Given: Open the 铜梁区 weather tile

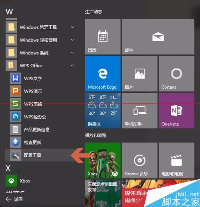Looking at the screenshot, I should pyautogui.click(x=103, y=111).
